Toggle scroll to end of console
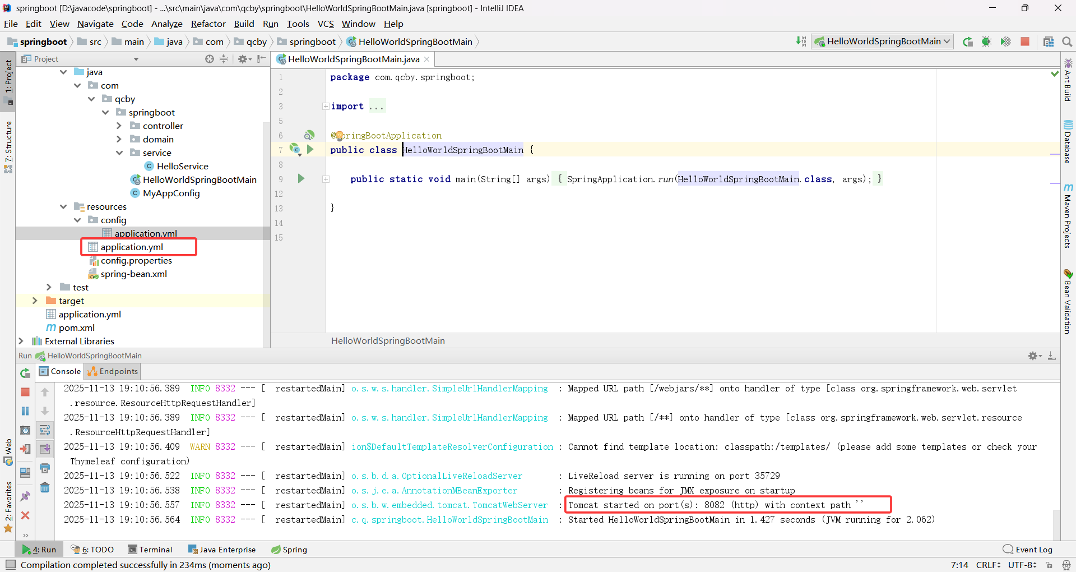 [x=45, y=449]
